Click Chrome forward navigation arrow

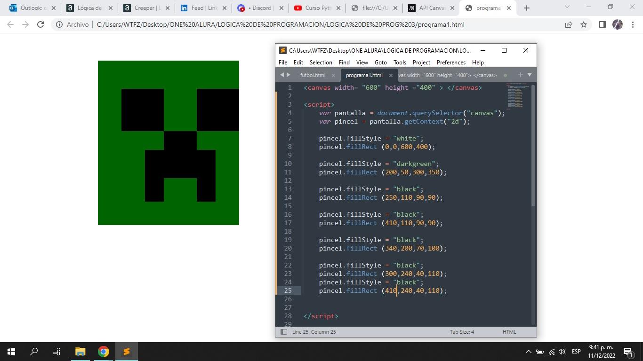(x=25, y=24)
